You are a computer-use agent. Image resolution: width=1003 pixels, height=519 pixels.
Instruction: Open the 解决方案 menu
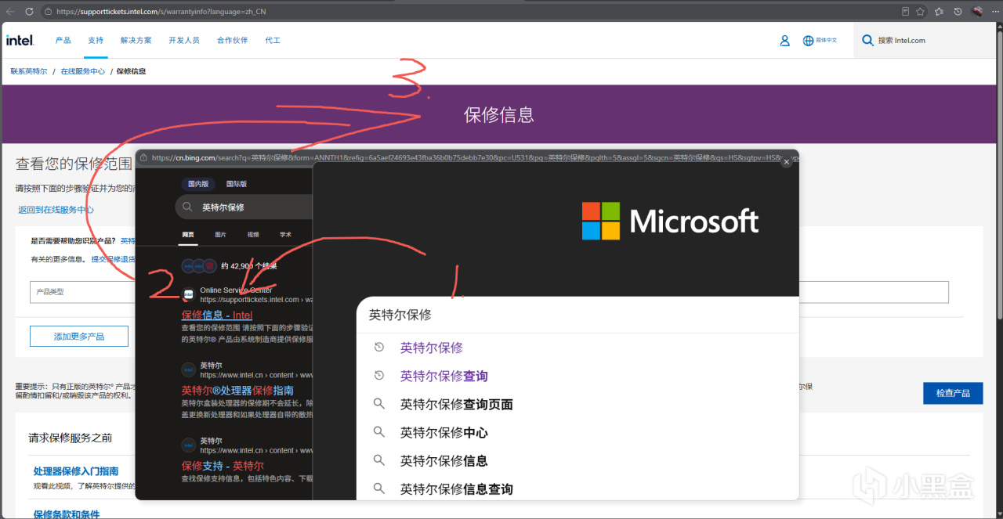pyautogui.click(x=136, y=41)
